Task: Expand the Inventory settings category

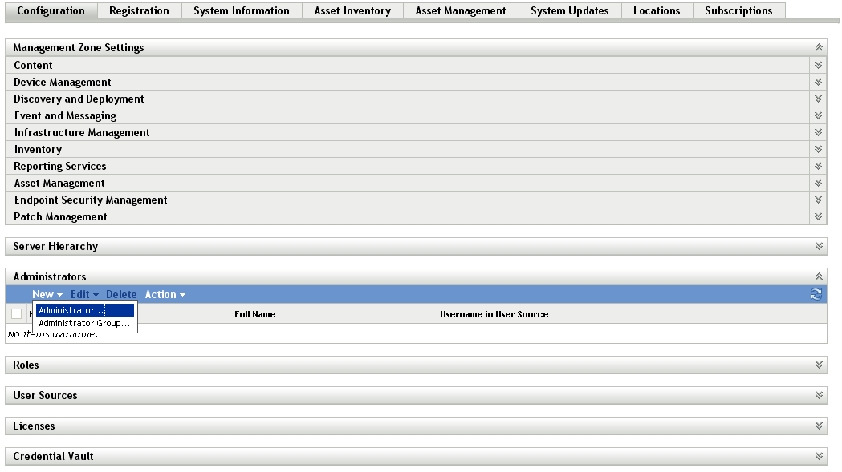Action: pos(818,149)
